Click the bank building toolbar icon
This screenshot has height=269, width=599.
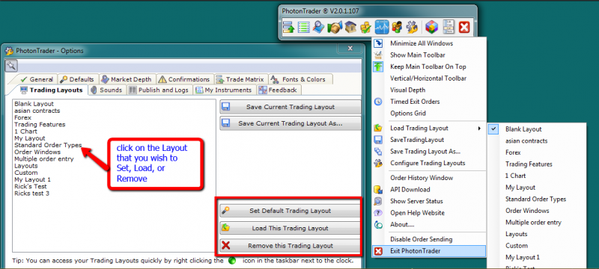[350, 28]
